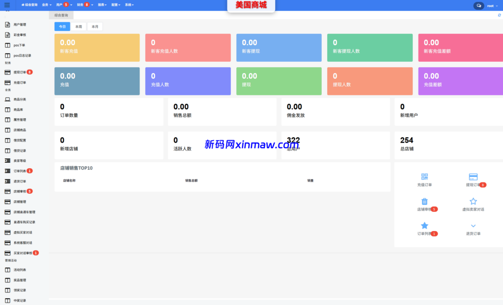Toggle the hamburger sidebar menu icon
This screenshot has height=305, width=503.
[x=7, y=5]
